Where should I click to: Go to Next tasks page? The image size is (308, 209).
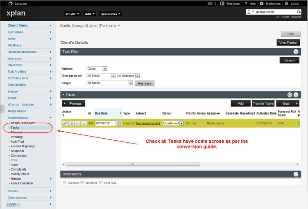click(x=288, y=103)
